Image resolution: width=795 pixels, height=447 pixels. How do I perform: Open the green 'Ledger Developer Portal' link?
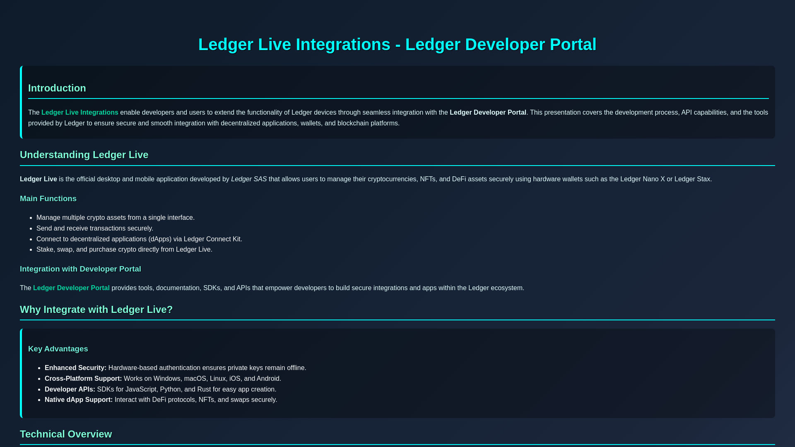pyautogui.click(x=71, y=288)
